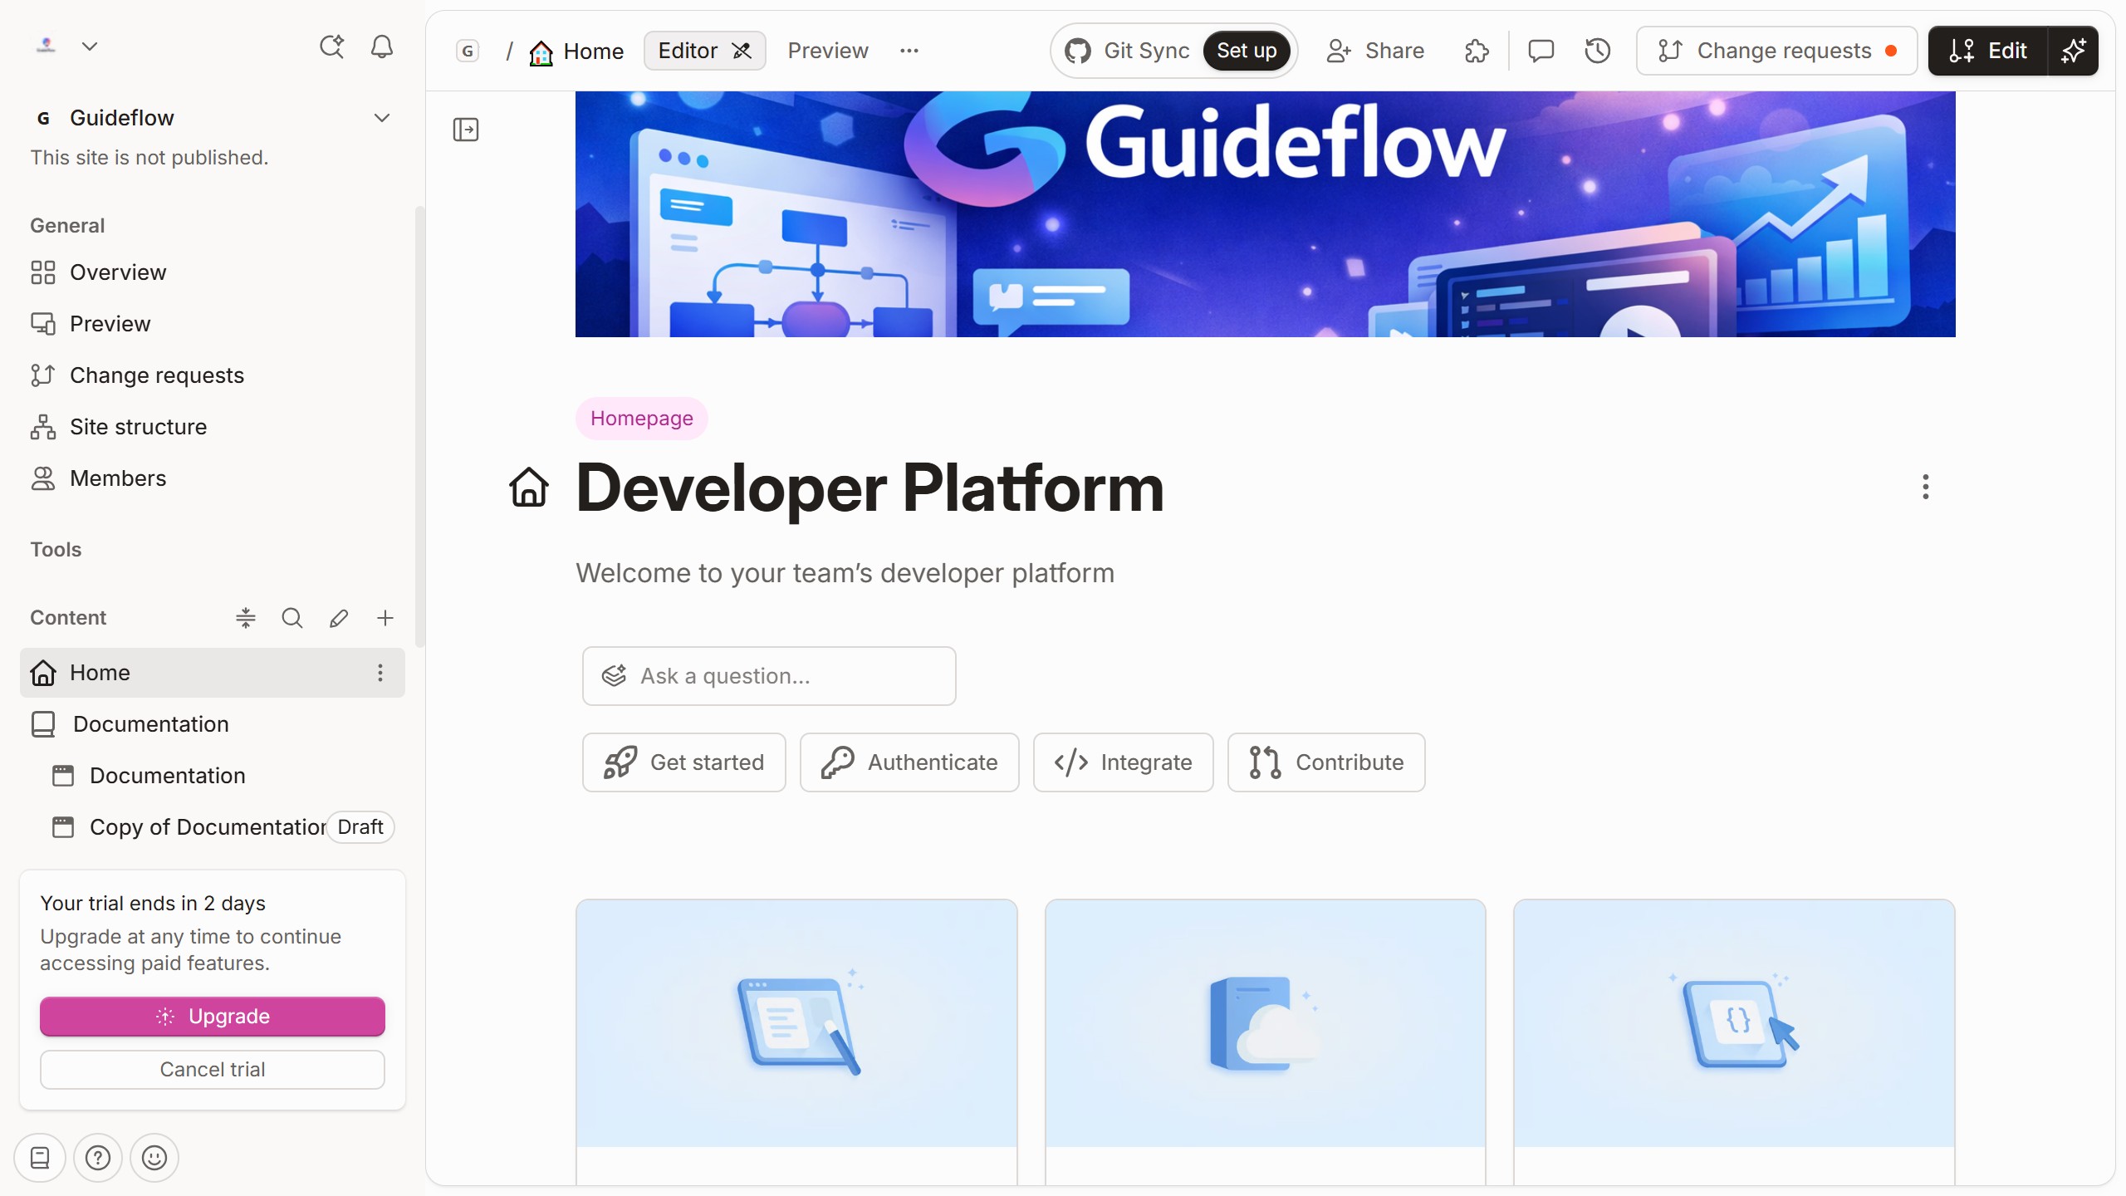Open the AI assistant search icon in sidebar header
The width and height of the screenshot is (2126, 1196).
coord(331,47)
